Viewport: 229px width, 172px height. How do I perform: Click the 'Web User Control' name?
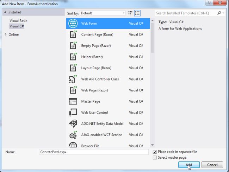tap(95, 113)
